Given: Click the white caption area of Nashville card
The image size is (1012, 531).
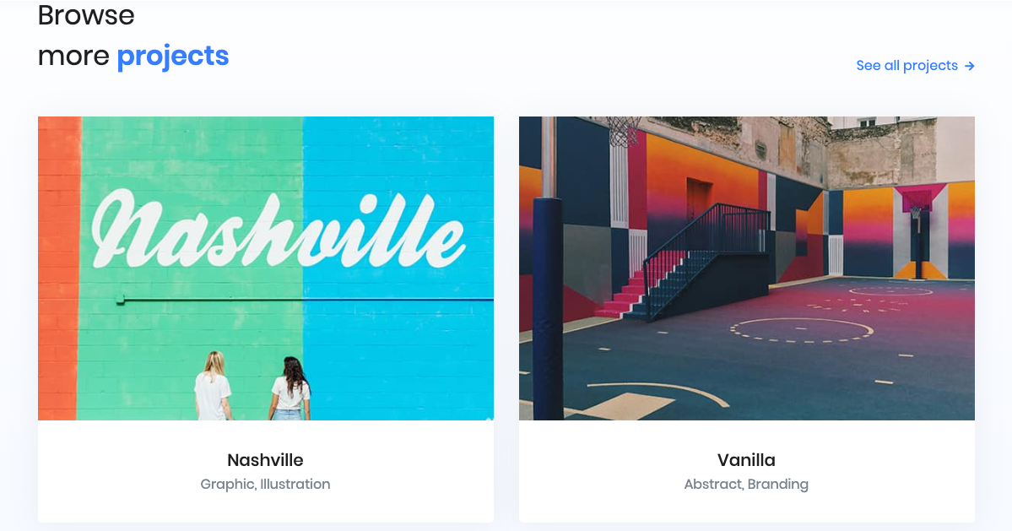Looking at the screenshot, I should pyautogui.click(x=266, y=471).
